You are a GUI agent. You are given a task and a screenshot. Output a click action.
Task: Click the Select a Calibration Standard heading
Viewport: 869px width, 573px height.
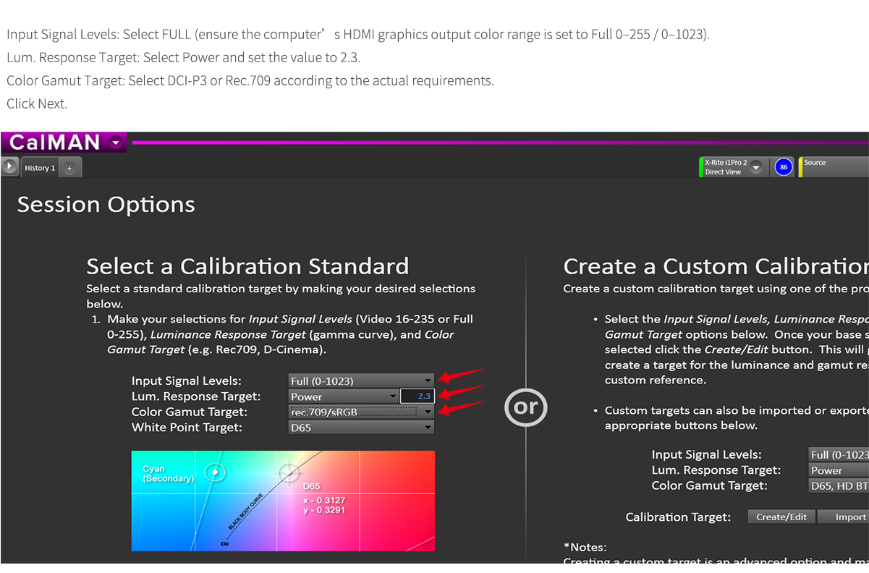(247, 266)
